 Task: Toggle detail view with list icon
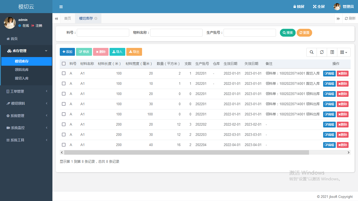[x=332, y=52]
